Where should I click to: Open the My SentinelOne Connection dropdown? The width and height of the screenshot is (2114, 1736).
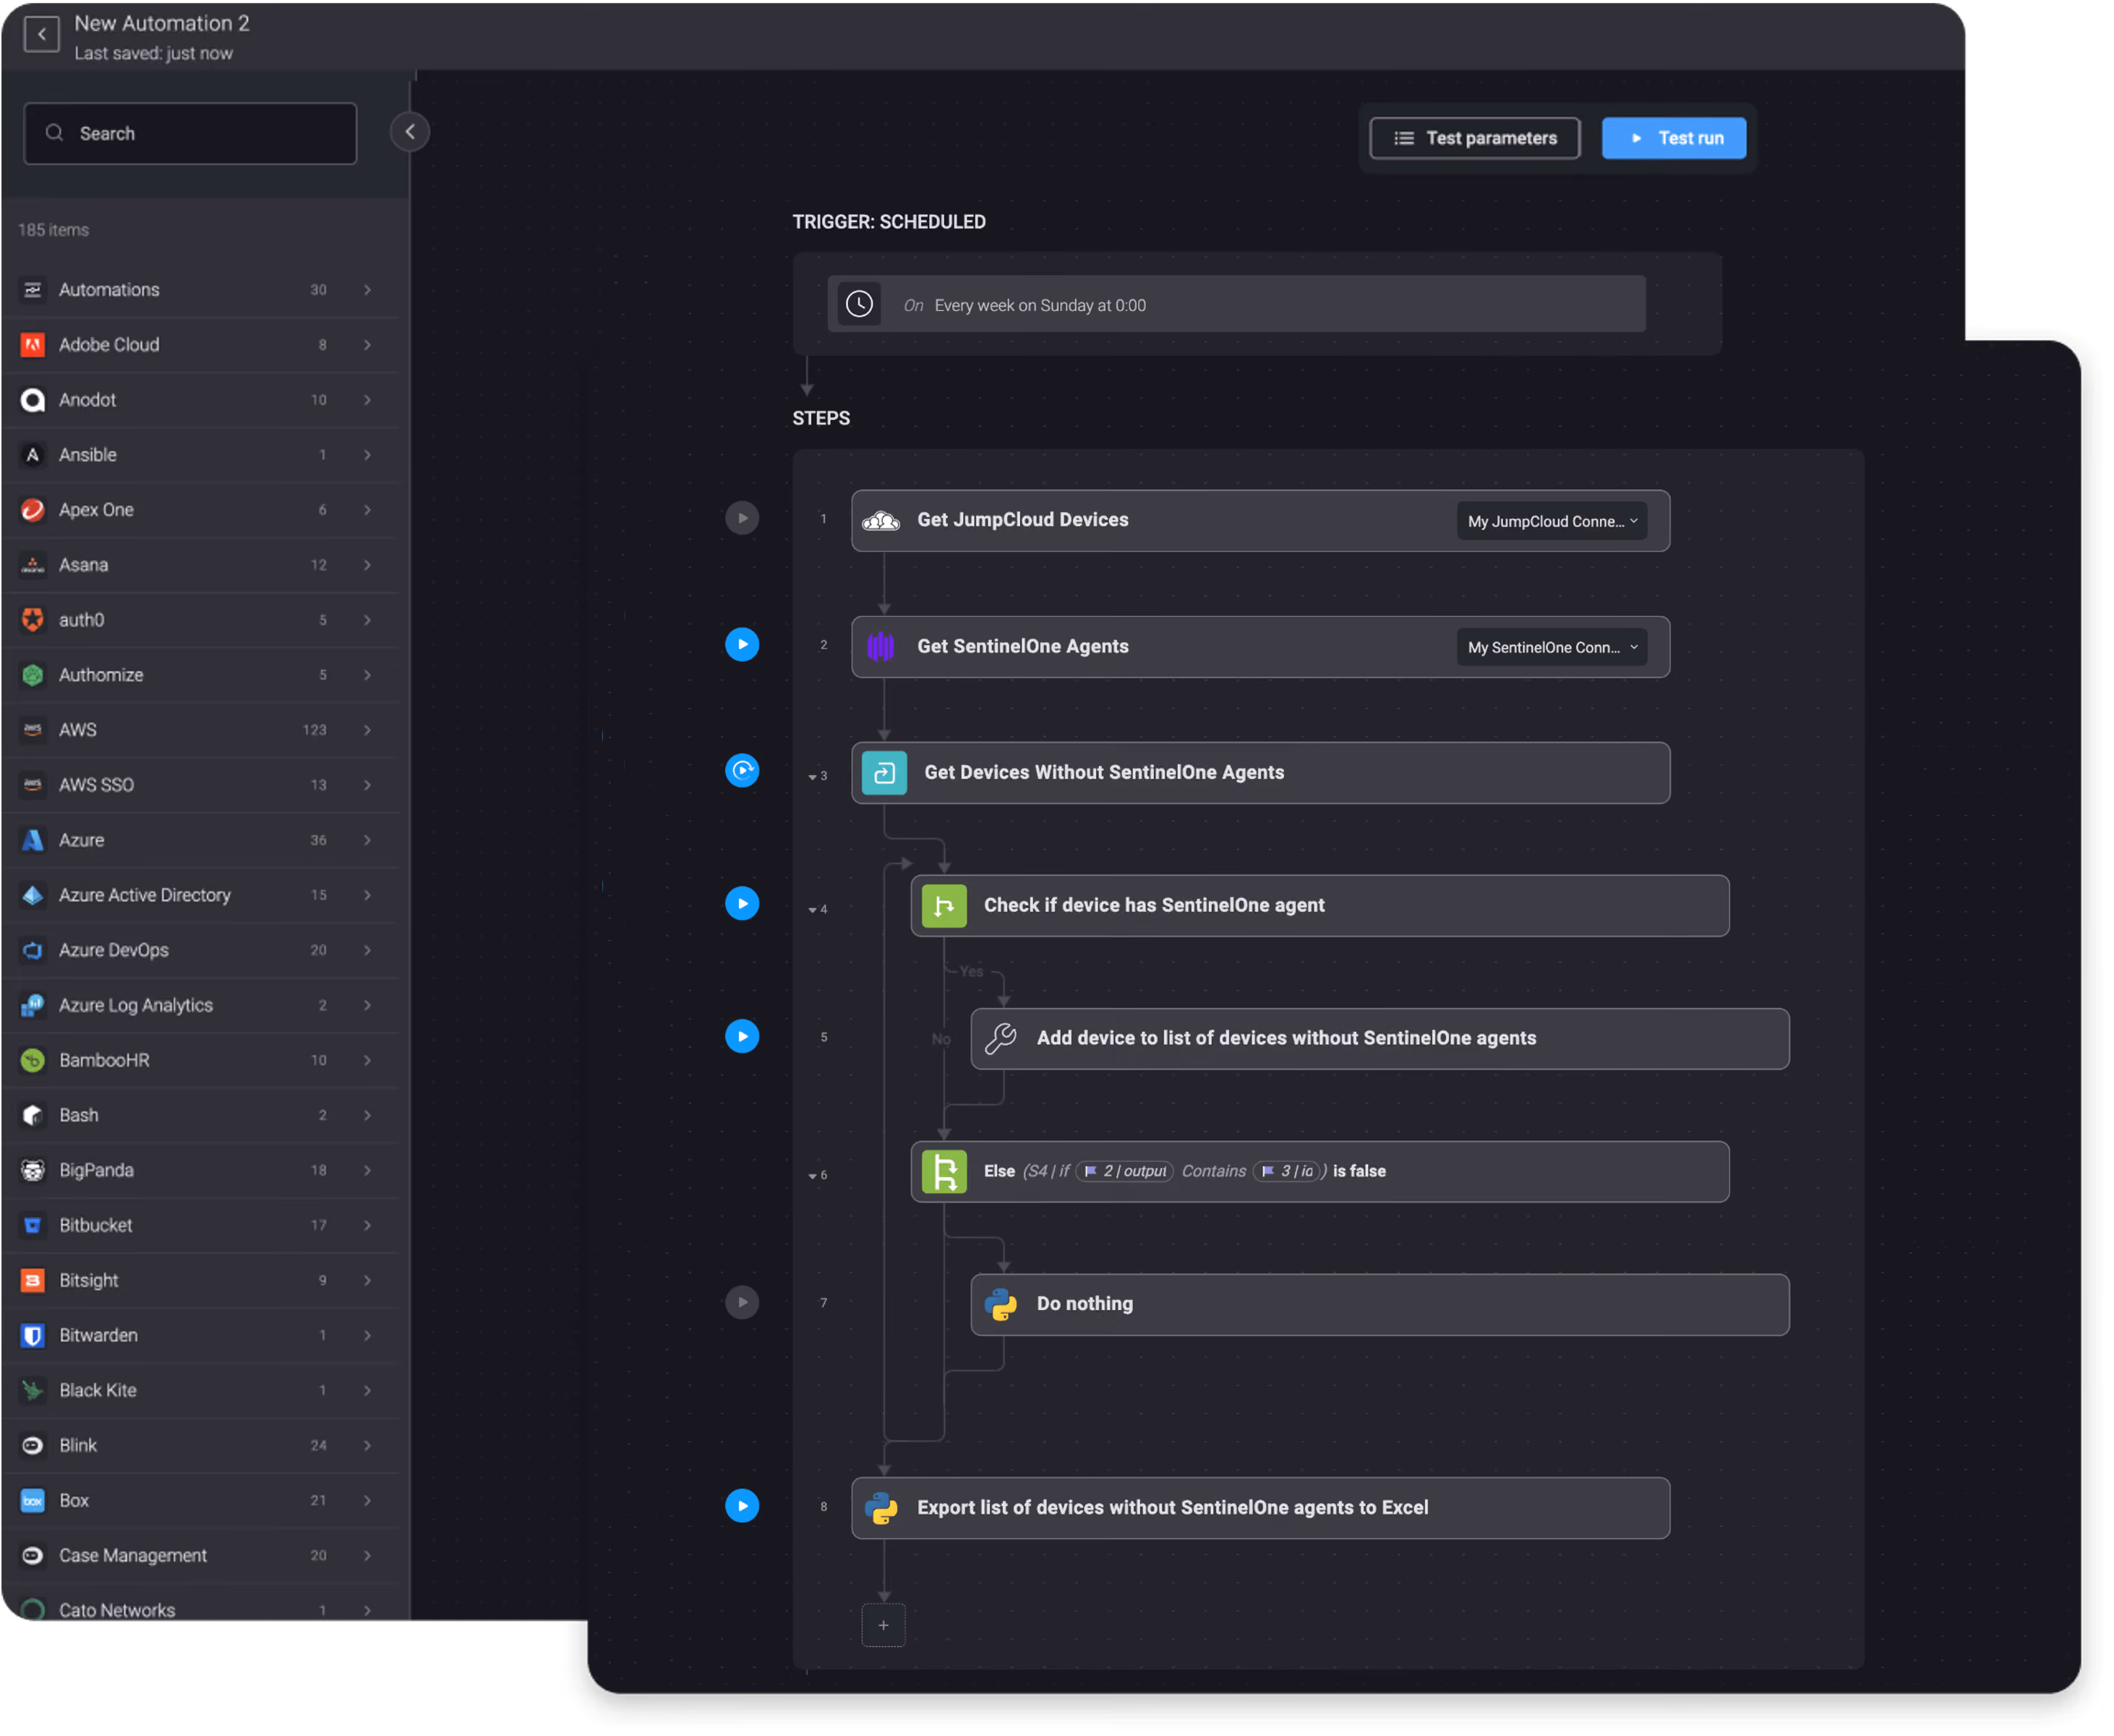tap(1554, 648)
